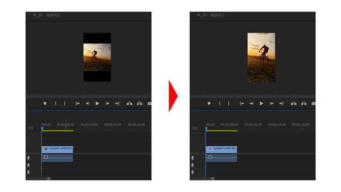Screen dimensions: 341x192
Task: Click 00;00;32;00 on right timeline ruler
Action: pyautogui.click(x=301, y=125)
